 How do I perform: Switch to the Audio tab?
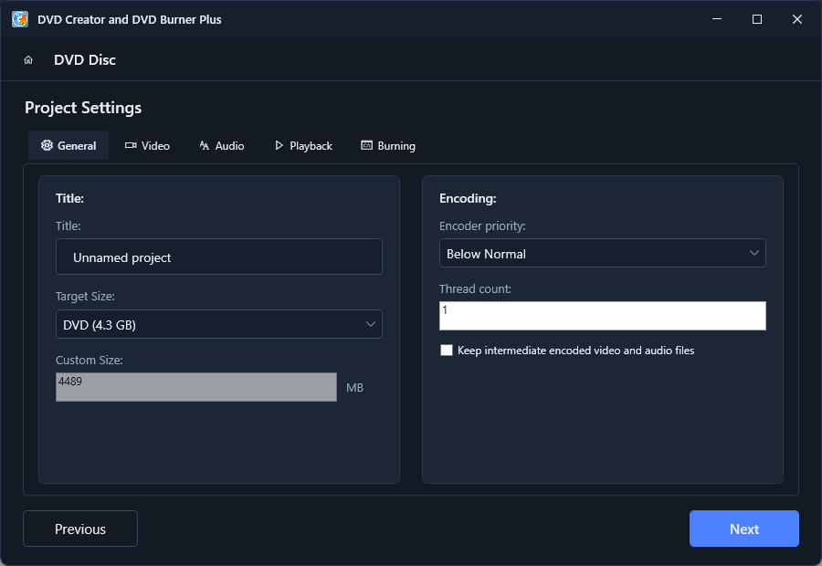click(x=222, y=146)
